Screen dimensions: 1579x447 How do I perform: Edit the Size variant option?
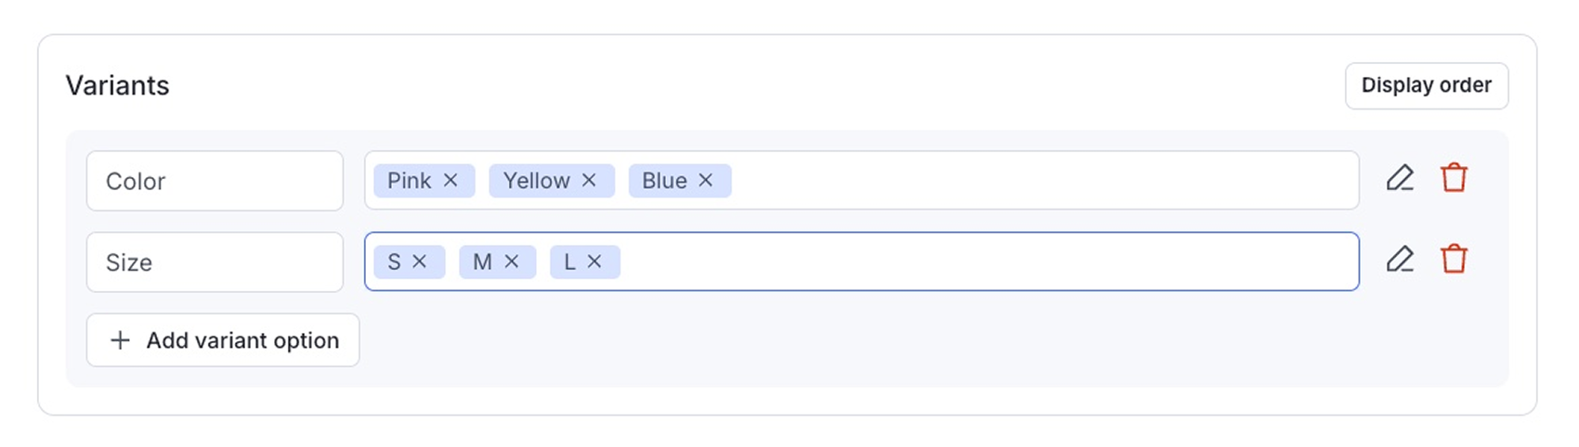1400,259
